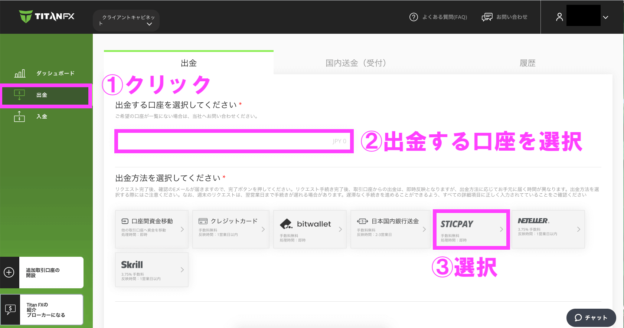Open the お問い合わせ contact link
624x328 pixels.
coord(512,17)
